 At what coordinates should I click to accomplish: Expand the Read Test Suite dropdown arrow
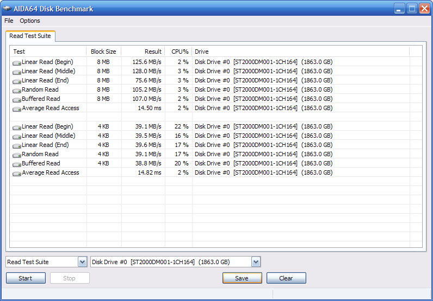tap(82, 262)
